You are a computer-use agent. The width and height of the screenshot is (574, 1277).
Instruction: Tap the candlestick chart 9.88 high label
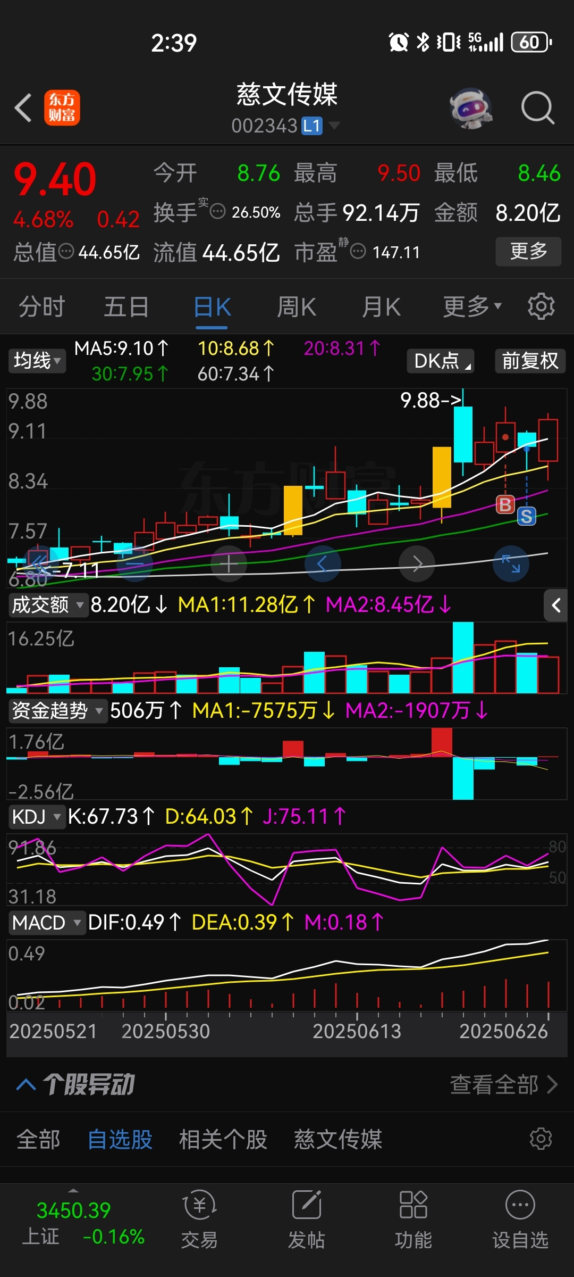coord(431,400)
